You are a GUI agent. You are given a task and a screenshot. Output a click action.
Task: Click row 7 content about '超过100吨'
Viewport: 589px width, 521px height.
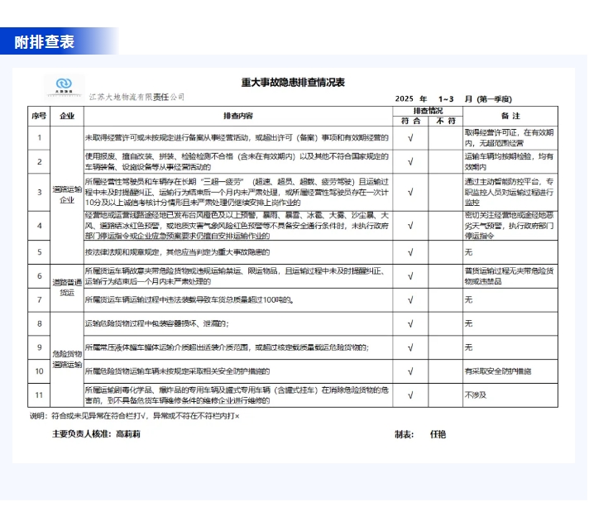point(189,299)
